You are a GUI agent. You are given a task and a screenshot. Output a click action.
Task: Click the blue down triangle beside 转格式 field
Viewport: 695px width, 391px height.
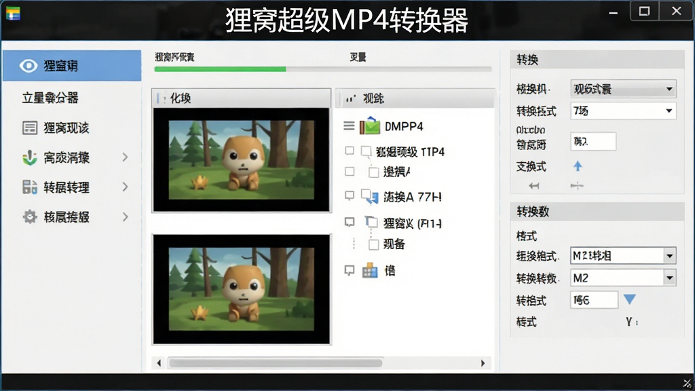629,299
